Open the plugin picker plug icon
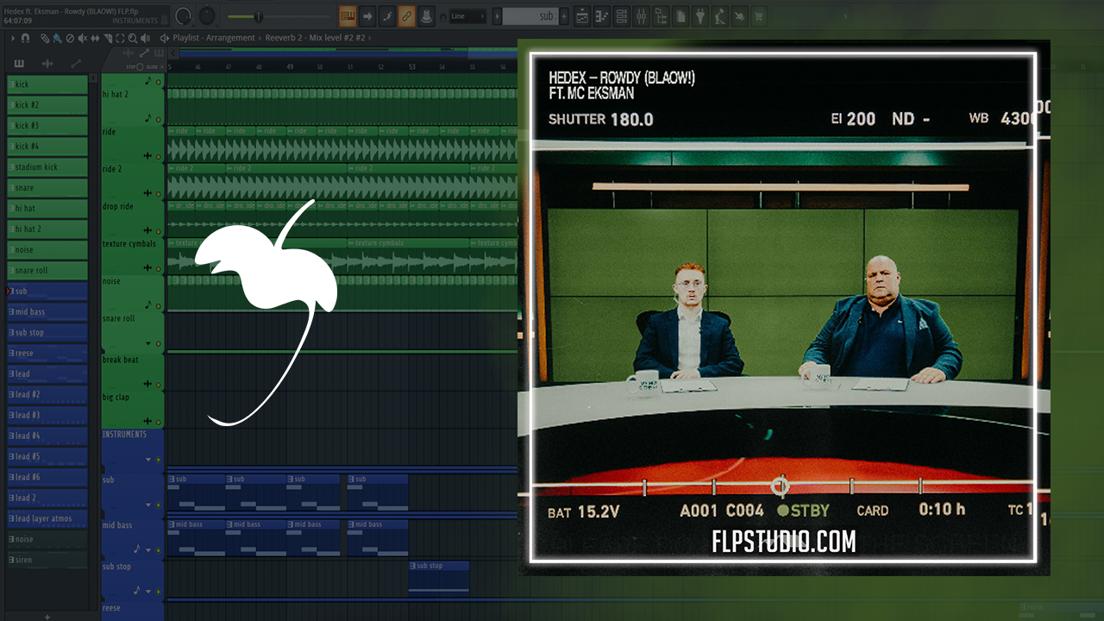Screen dimensions: 1104x621 [x=700, y=16]
